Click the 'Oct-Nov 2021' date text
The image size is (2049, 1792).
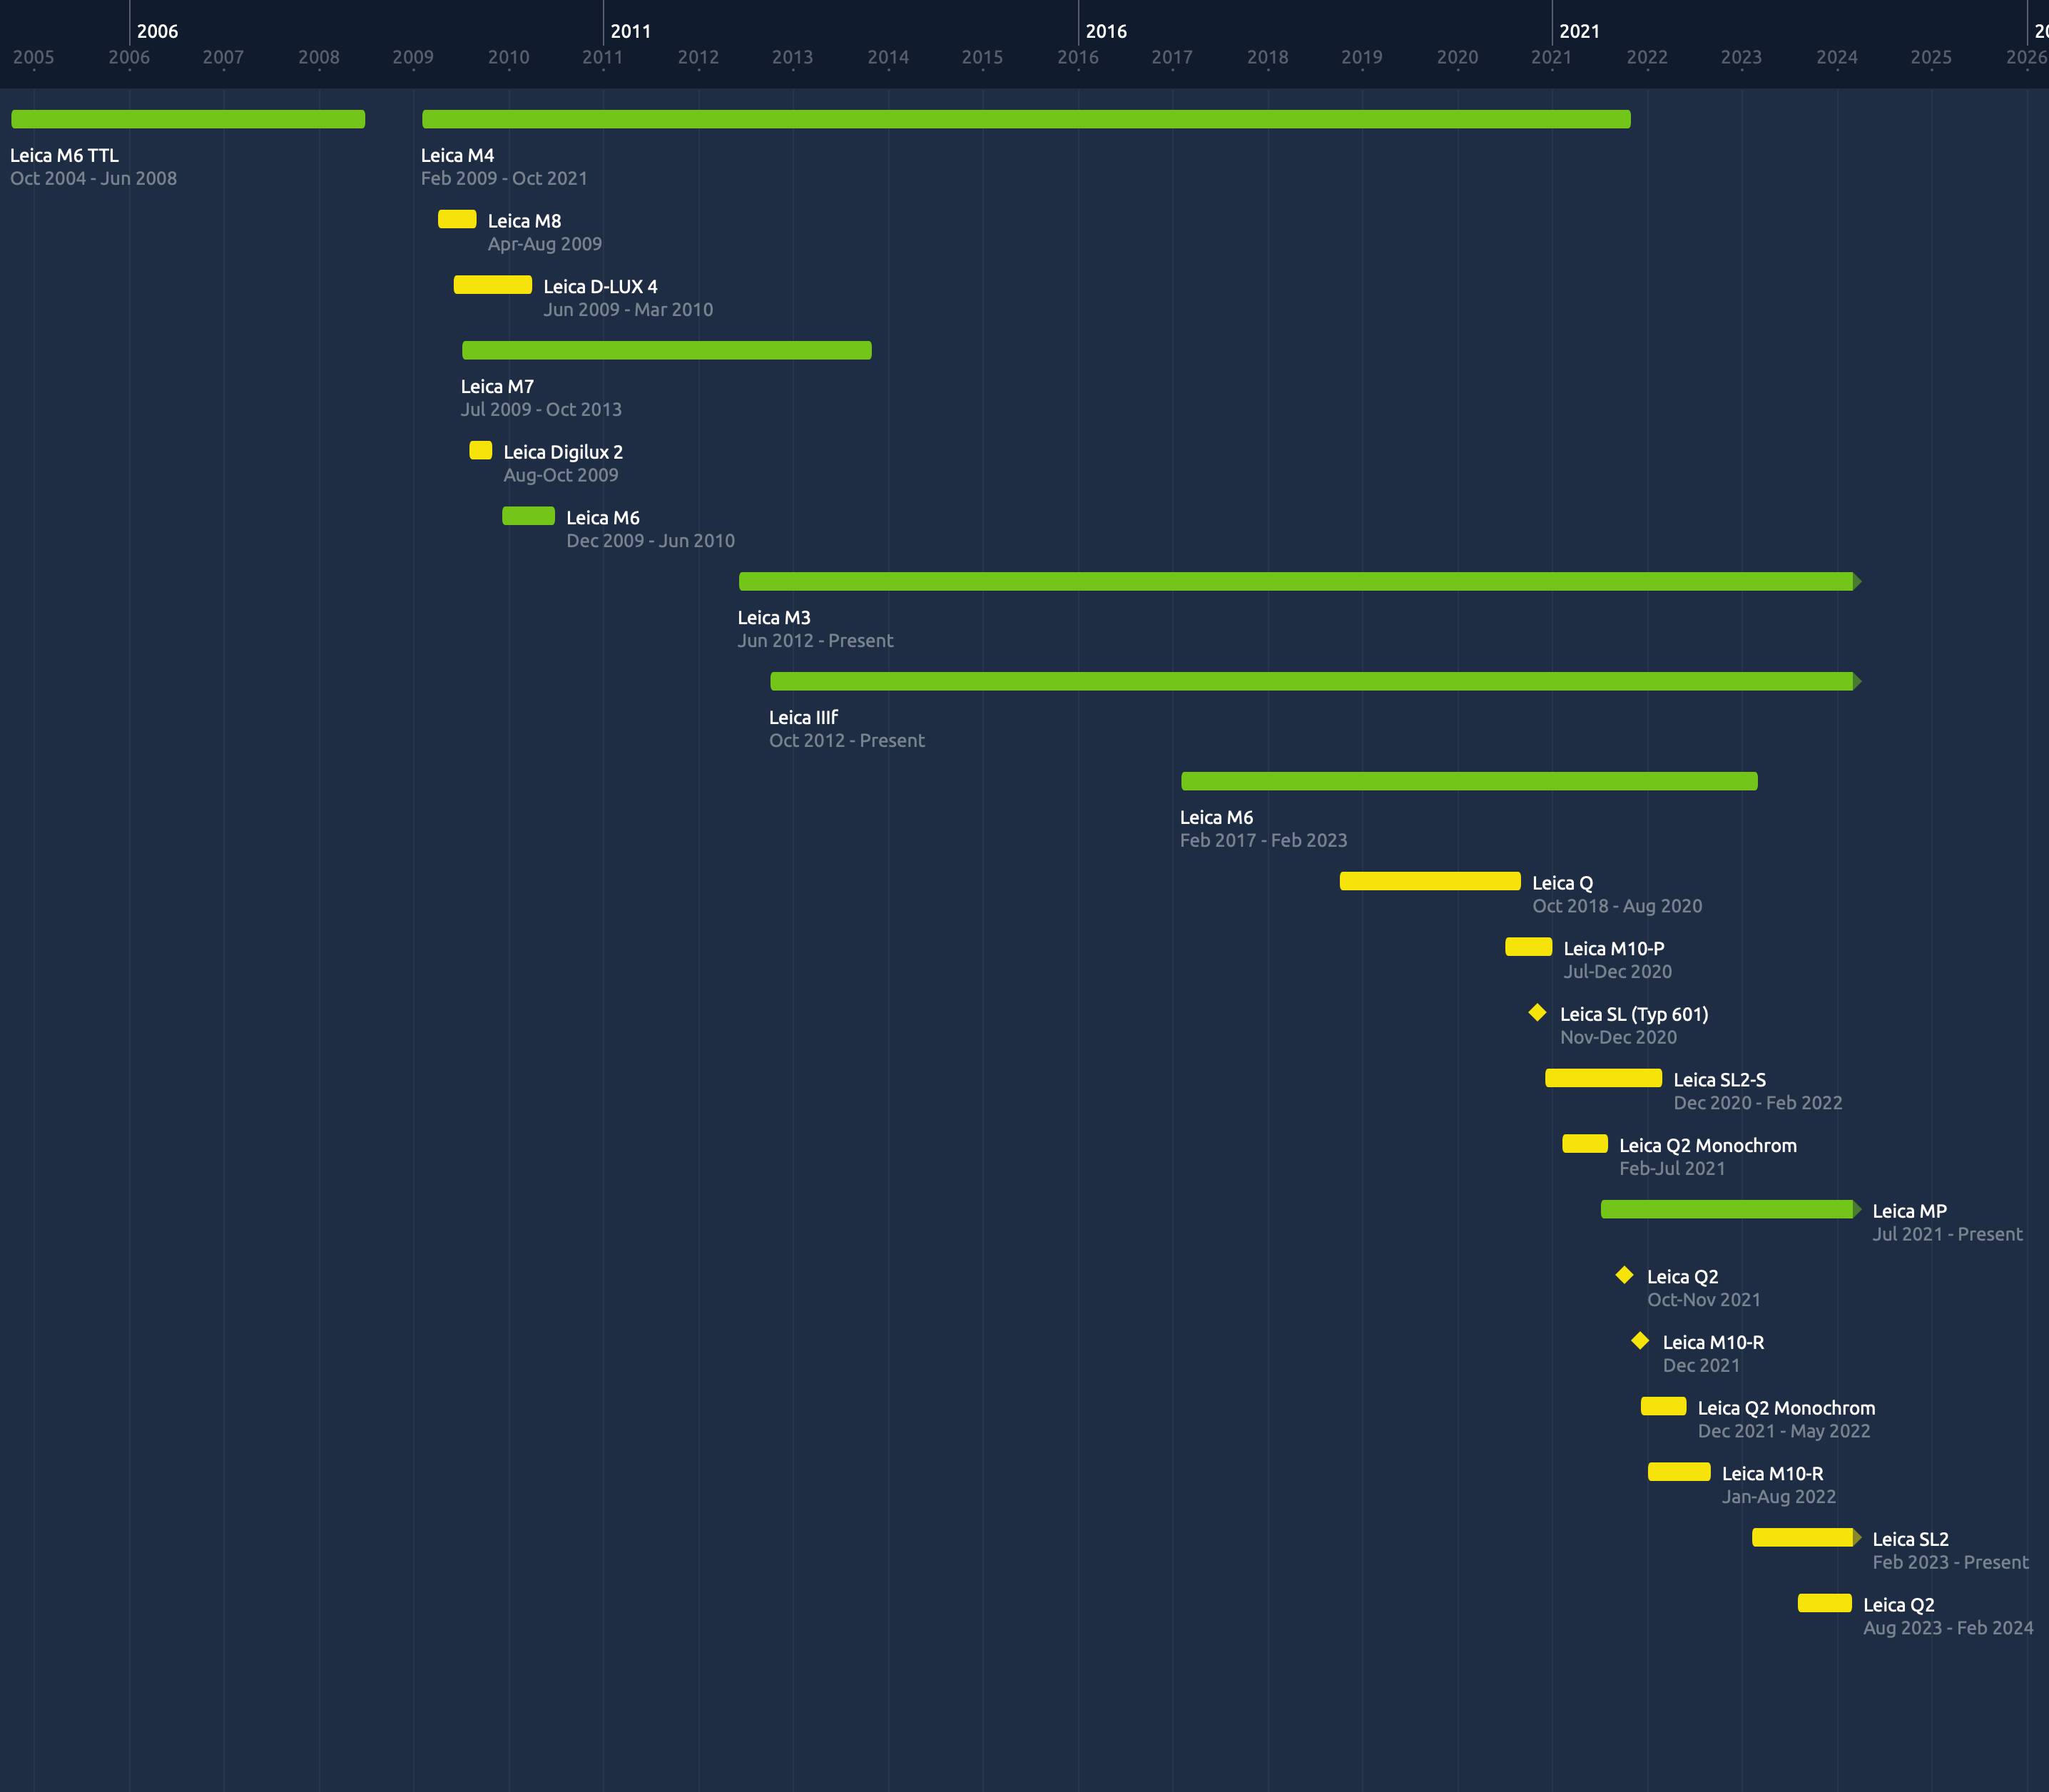click(1704, 1300)
